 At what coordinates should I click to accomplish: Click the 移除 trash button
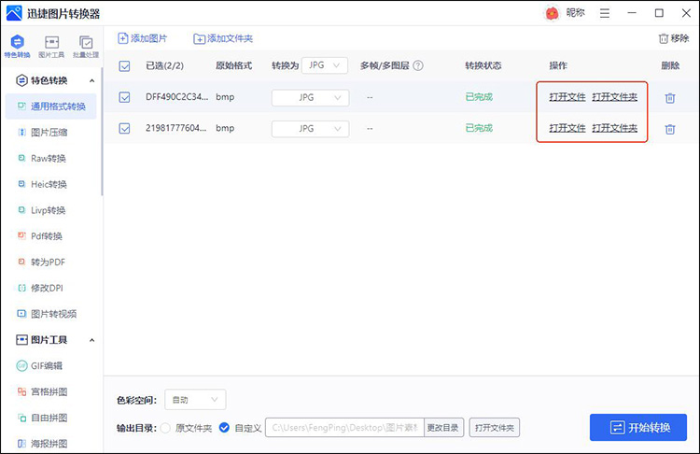674,38
